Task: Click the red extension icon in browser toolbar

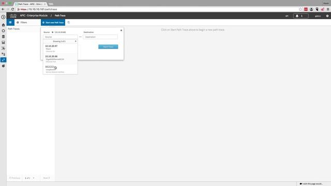Action: [x=306, y=9]
